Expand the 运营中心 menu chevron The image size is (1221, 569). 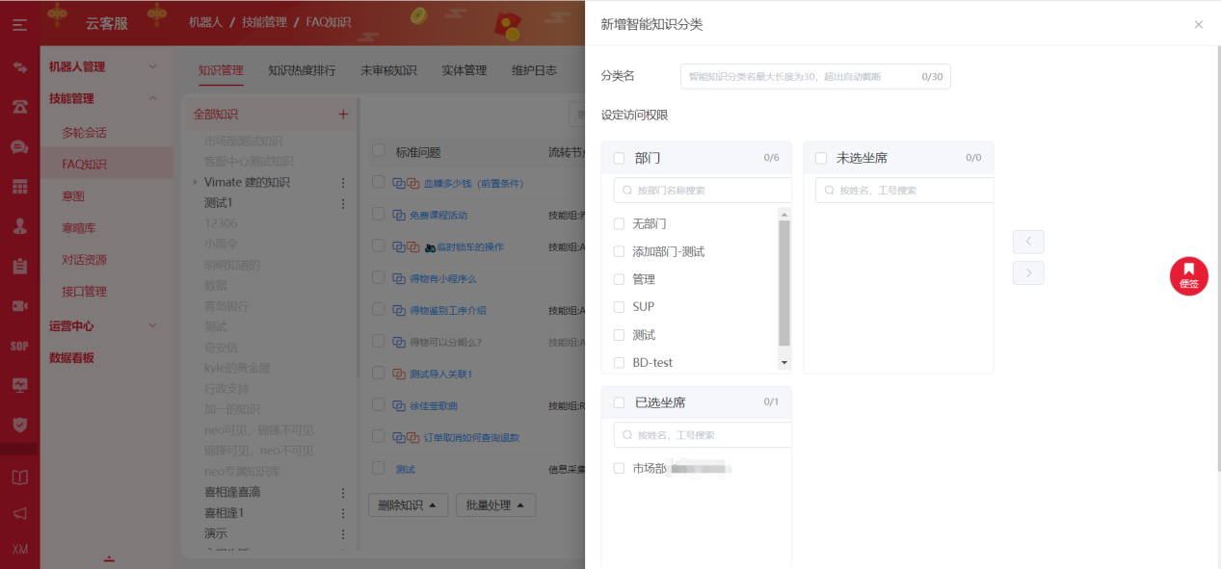pyautogui.click(x=152, y=325)
